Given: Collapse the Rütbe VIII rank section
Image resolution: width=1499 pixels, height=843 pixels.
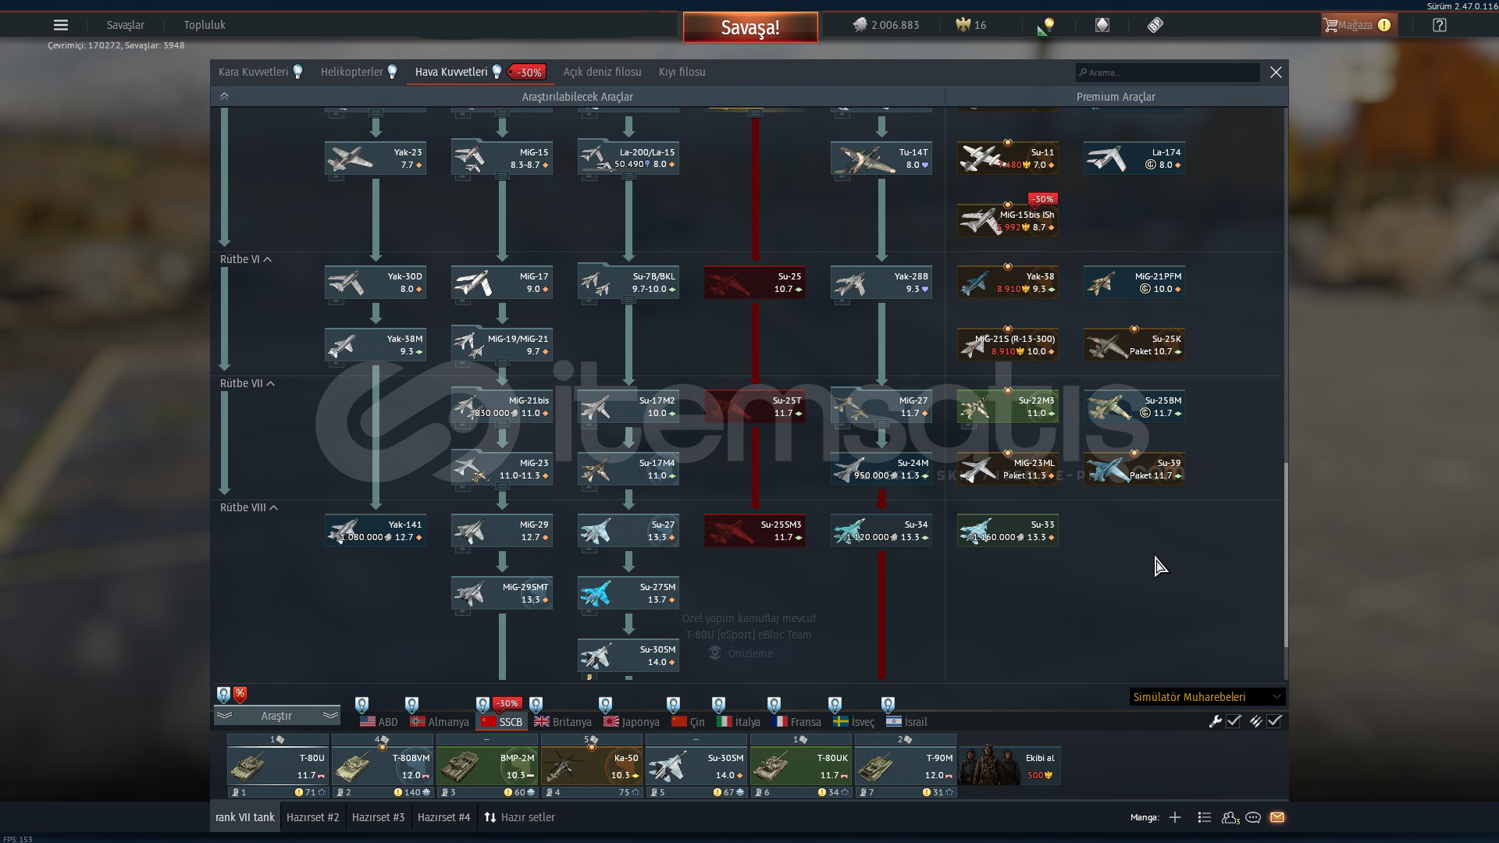Looking at the screenshot, I should tap(249, 507).
